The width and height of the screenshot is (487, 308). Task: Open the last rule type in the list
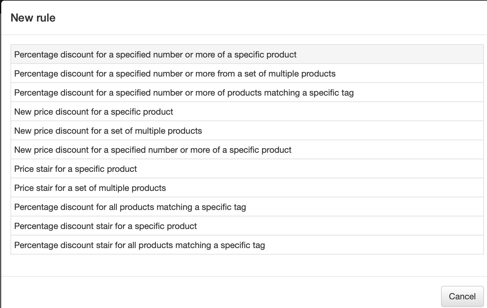pyautogui.click(x=139, y=245)
